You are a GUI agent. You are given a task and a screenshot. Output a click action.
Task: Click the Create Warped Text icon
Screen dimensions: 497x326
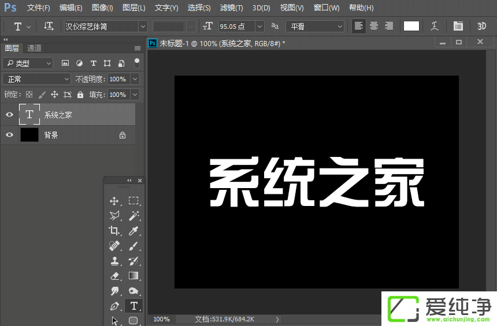(434, 26)
